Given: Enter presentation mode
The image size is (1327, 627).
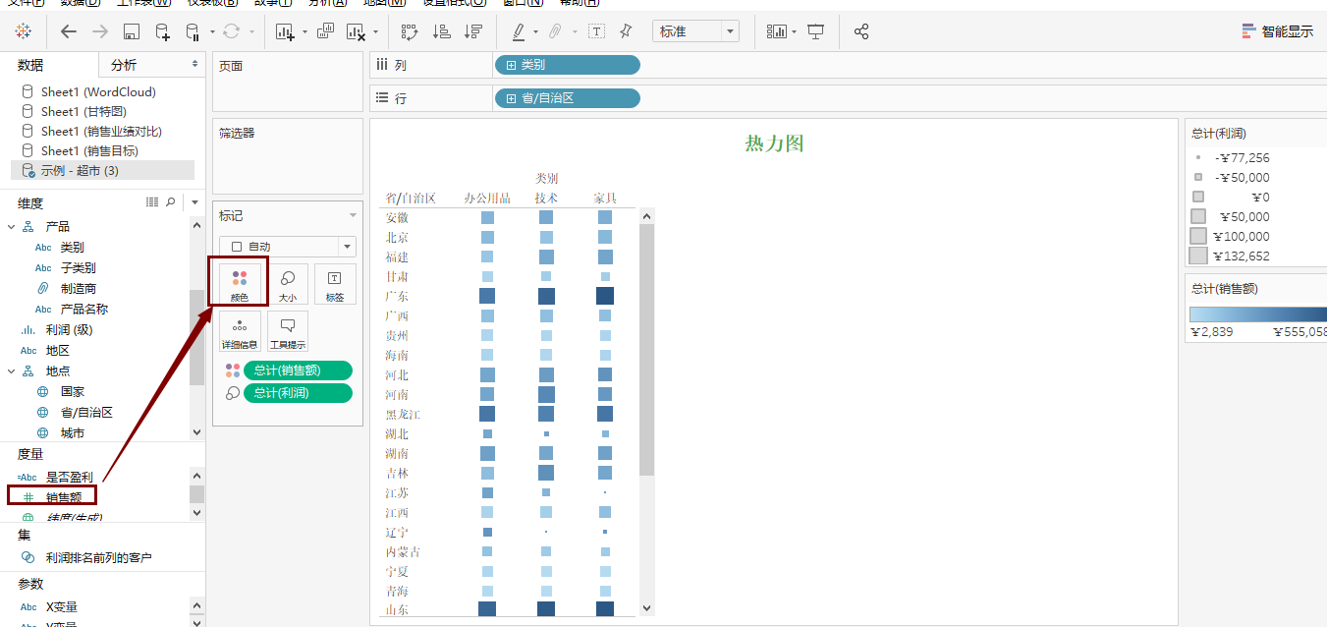Looking at the screenshot, I should 815,31.
